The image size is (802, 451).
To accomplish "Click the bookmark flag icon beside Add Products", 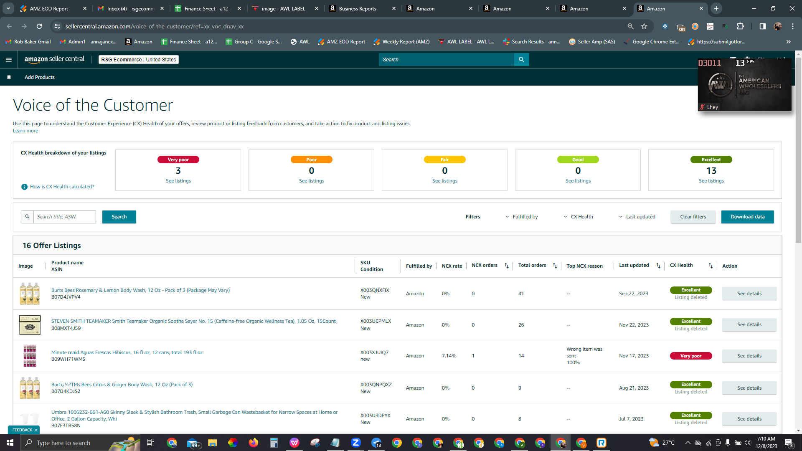I will (x=9, y=77).
